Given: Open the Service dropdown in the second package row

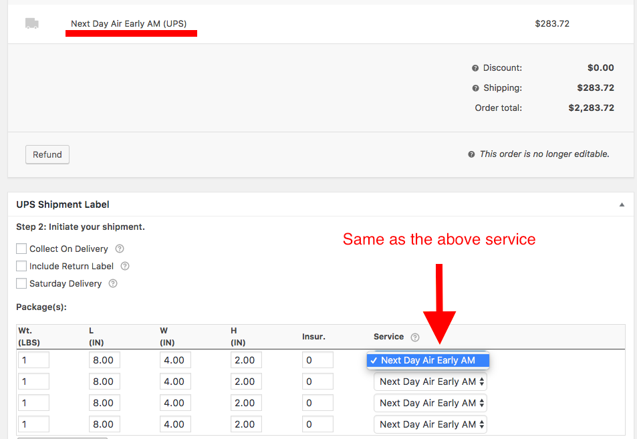Looking at the screenshot, I should click(430, 382).
